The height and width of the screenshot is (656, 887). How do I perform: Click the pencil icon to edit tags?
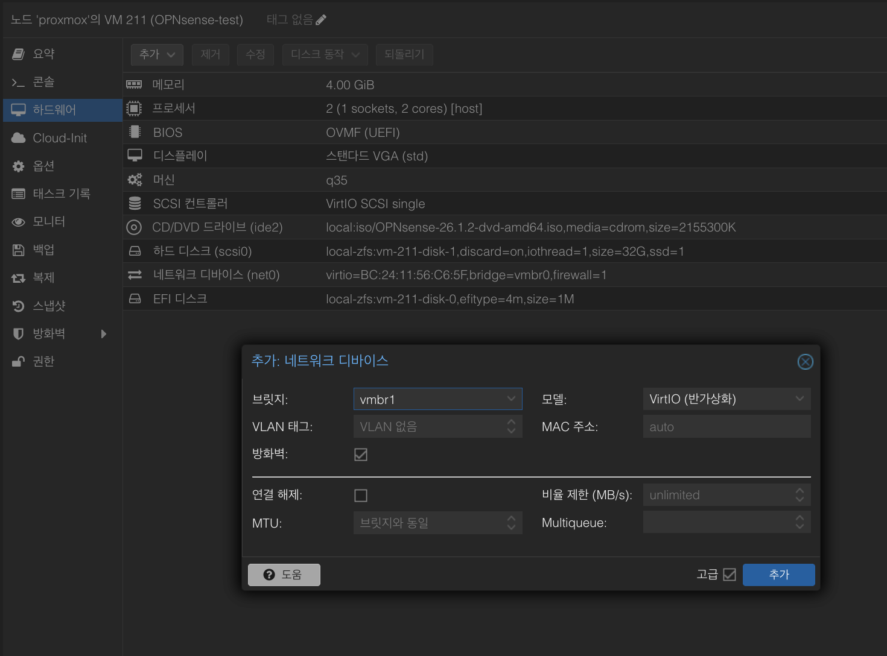click(321, 20)
